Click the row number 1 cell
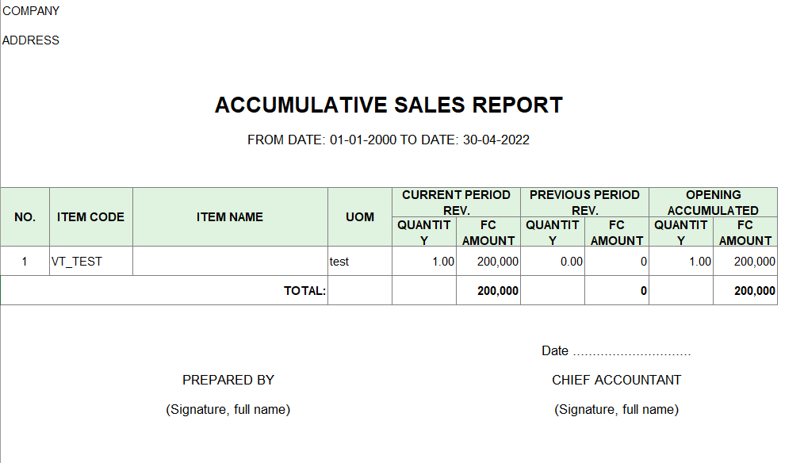 click(25, 262)
